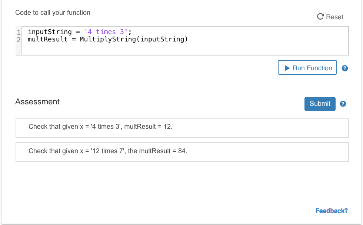This screenshot has width=363, height=225.
Task: Submit the solution for assessment
Action: coord(320,104)
